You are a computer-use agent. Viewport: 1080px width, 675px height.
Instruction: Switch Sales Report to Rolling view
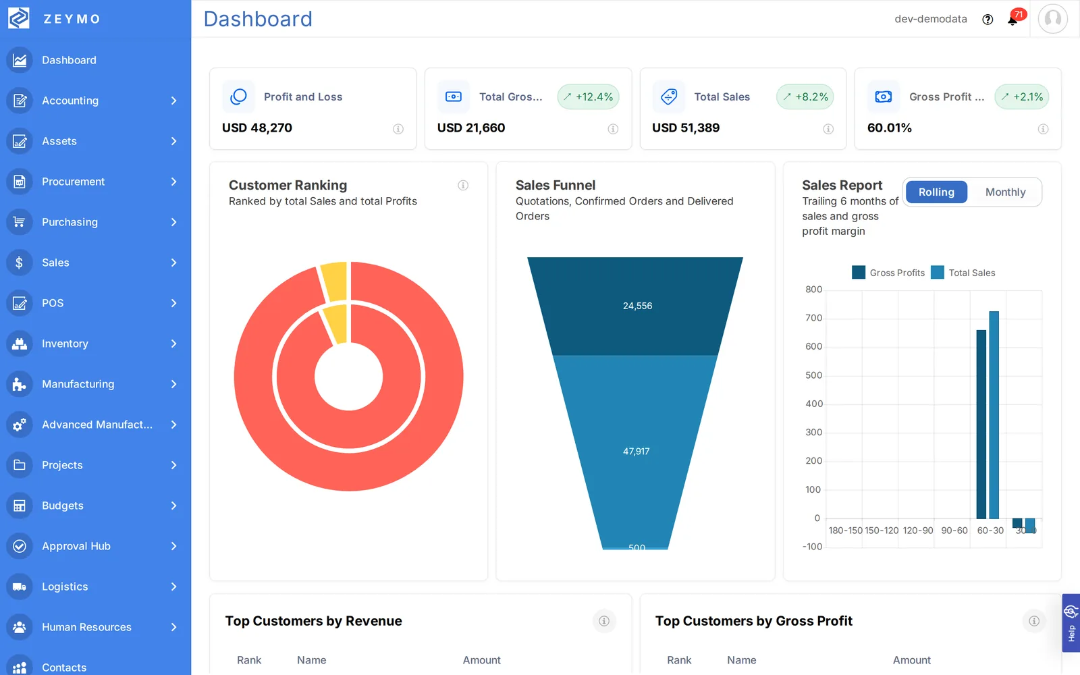[936, 192]
